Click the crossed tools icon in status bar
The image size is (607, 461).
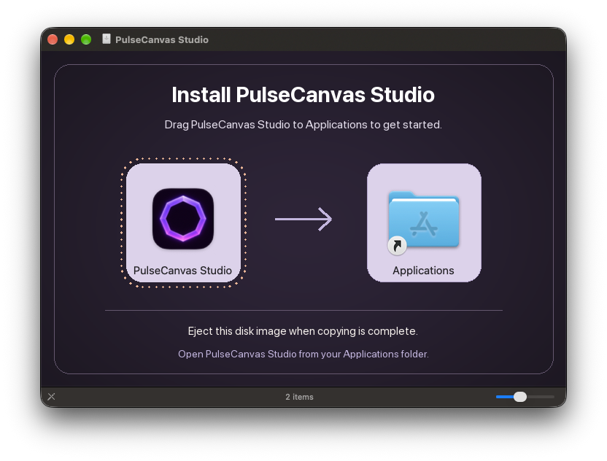point(52,397)
